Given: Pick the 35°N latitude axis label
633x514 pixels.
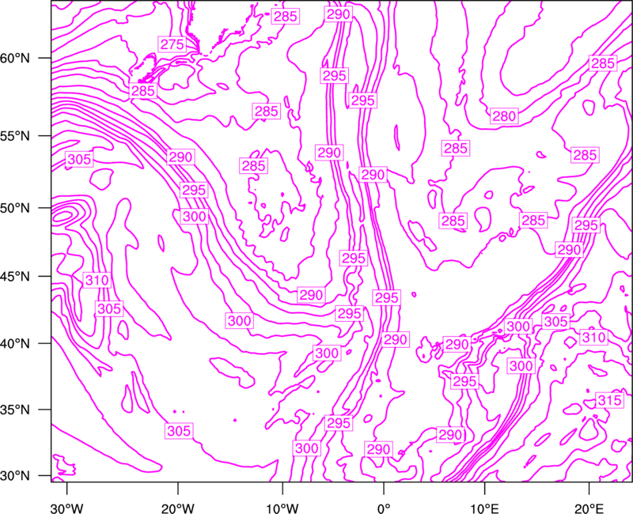Looking at the screenshot, I should pos(15,410).
